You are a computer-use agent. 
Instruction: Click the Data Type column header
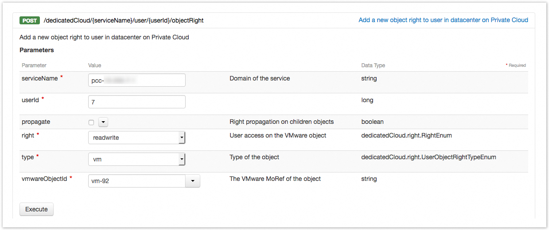click(x=373, y=65)
